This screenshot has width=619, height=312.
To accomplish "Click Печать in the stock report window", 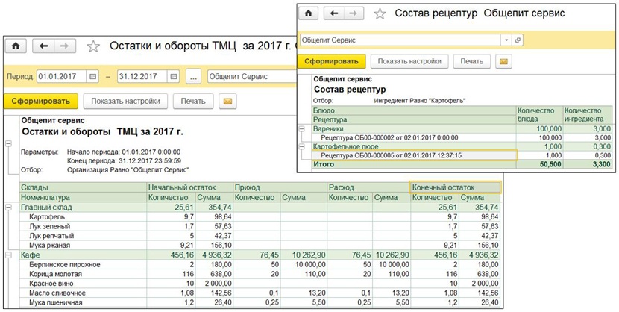I will click(x=192, y=101).
